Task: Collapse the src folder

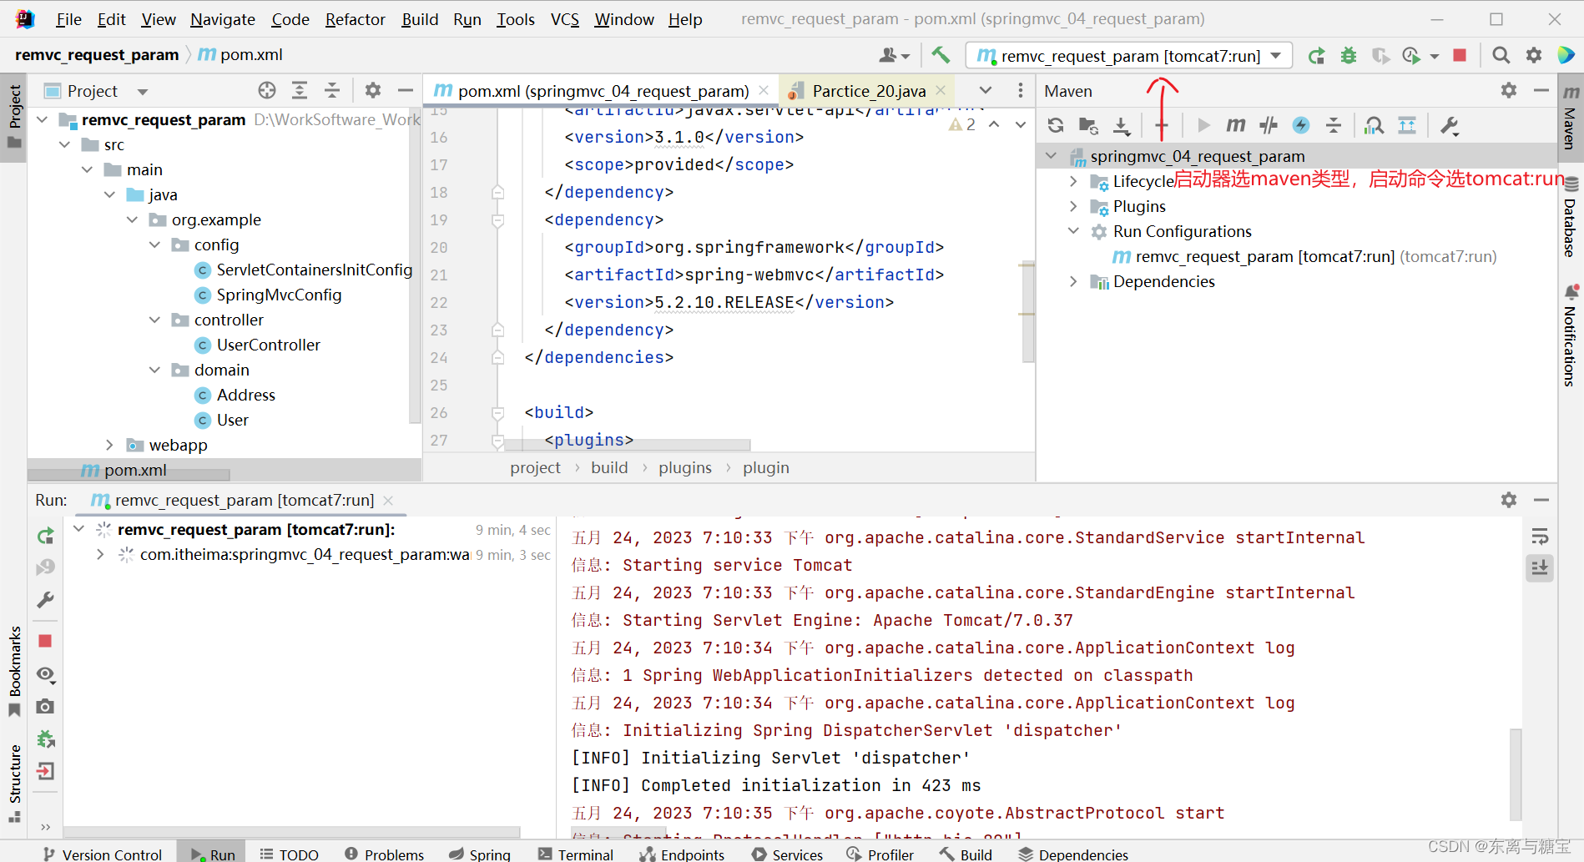Action: (65, 144)
